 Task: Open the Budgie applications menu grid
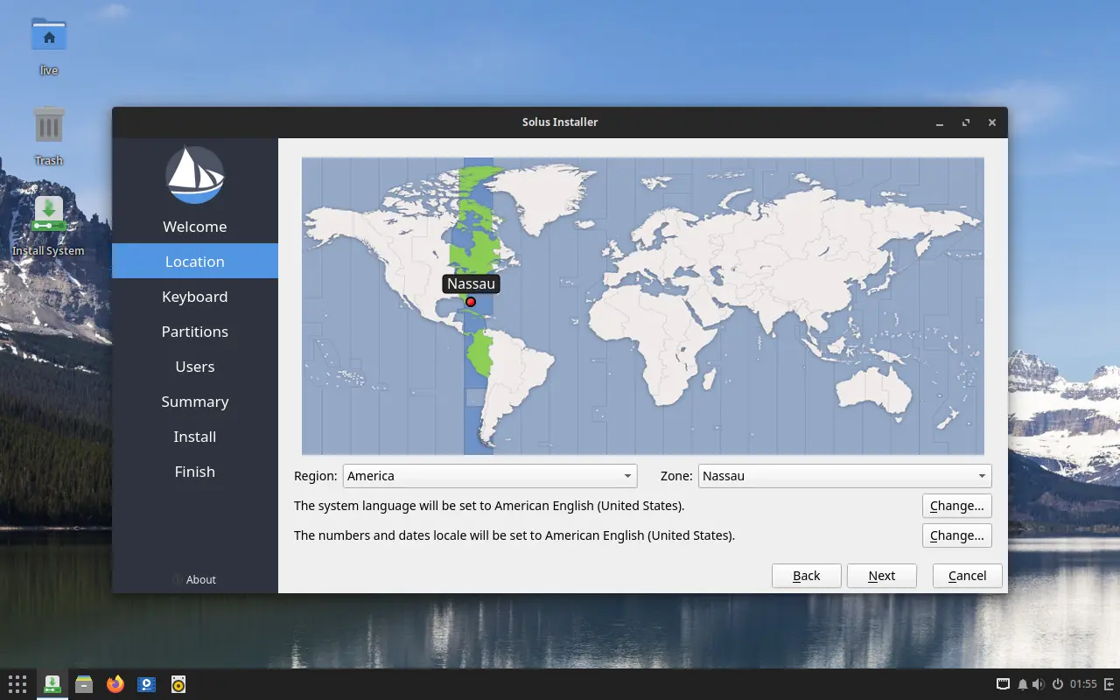[x=17, y=684]
